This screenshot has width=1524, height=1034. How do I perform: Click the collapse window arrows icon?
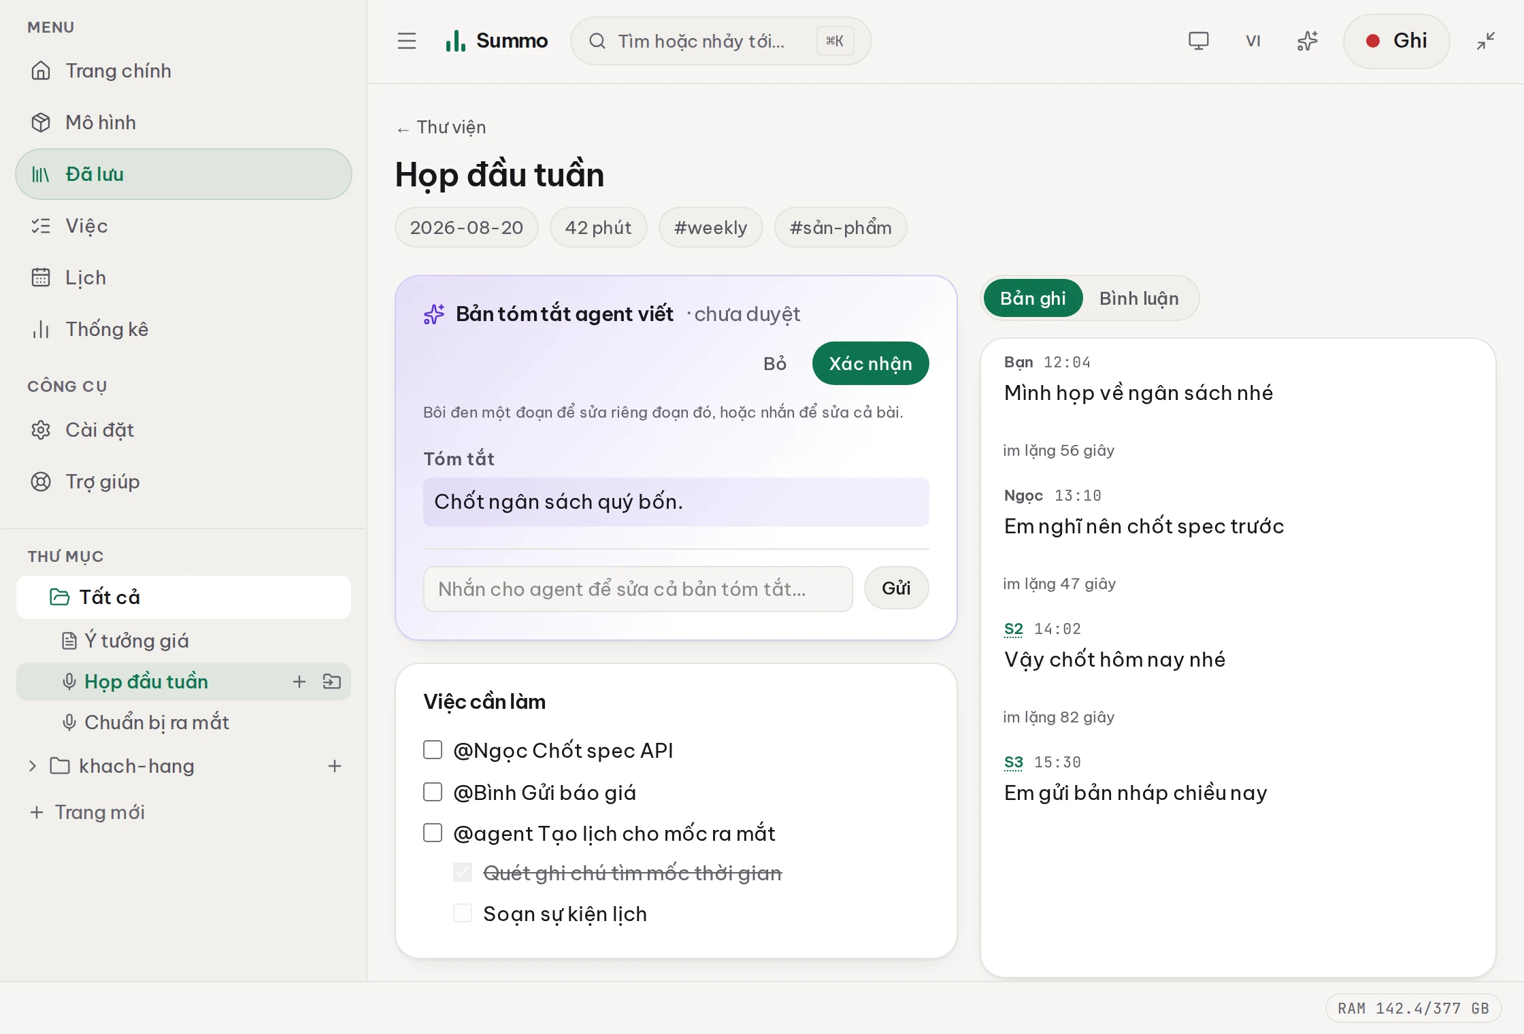coord(1486,41)
